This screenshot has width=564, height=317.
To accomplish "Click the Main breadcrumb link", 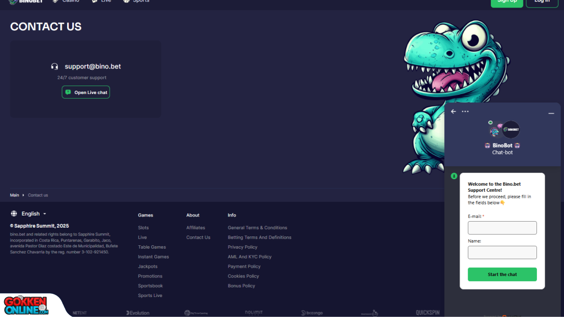I will tap(14, 195).
